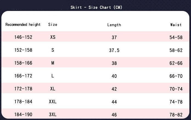
Task: Click the 78-82 waist value
Action: 176,115
